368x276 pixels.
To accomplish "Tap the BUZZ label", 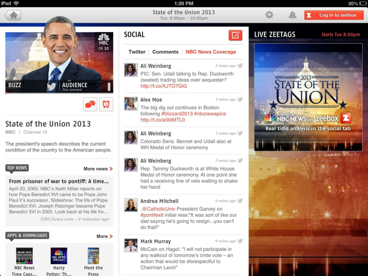I will point(15,85).
